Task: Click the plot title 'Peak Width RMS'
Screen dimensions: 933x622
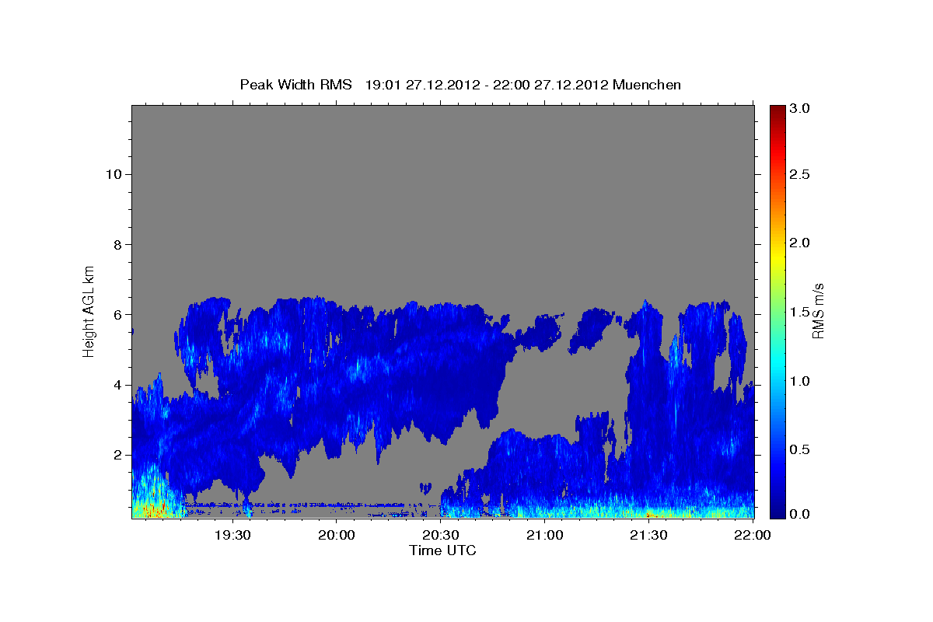Action: 295,85
